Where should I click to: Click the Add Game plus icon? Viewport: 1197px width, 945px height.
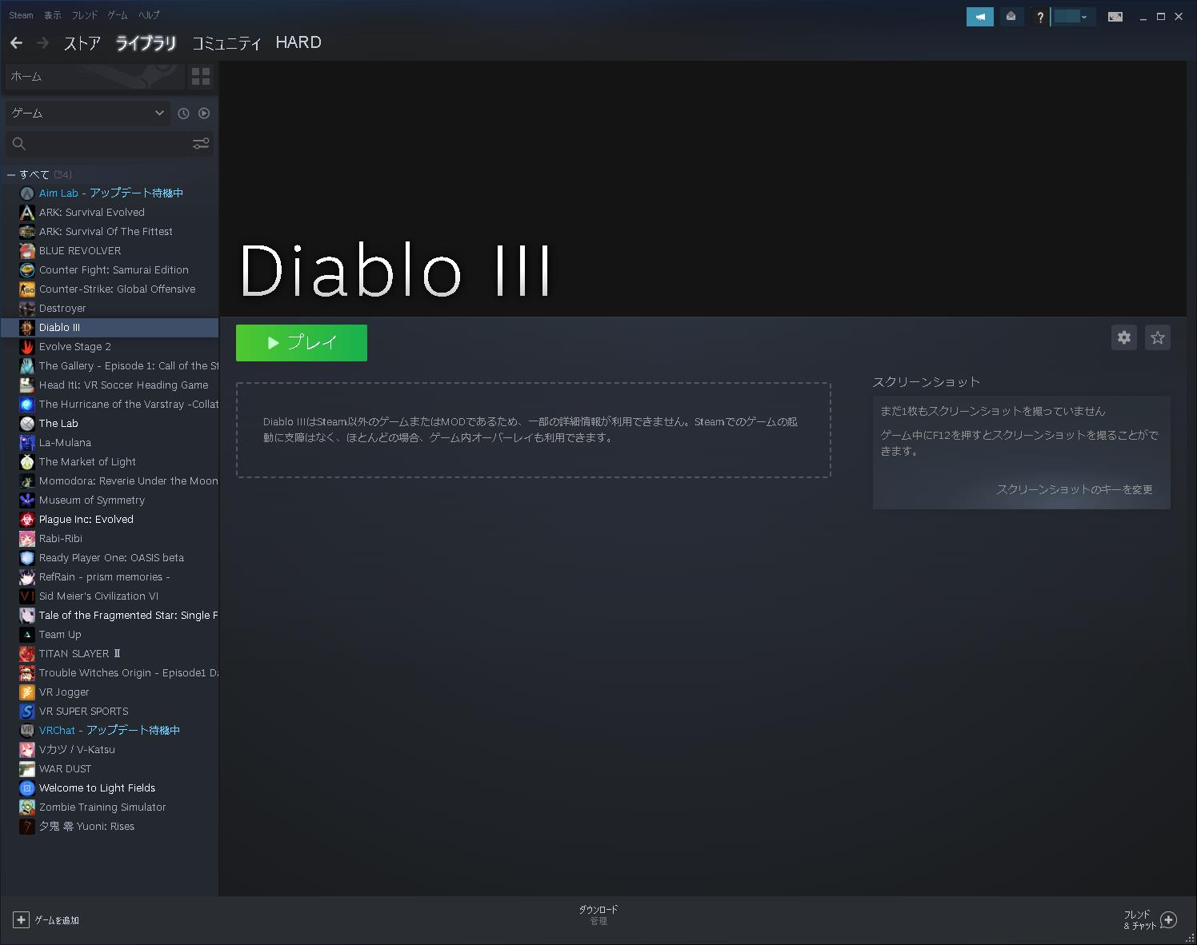[21, 920]
